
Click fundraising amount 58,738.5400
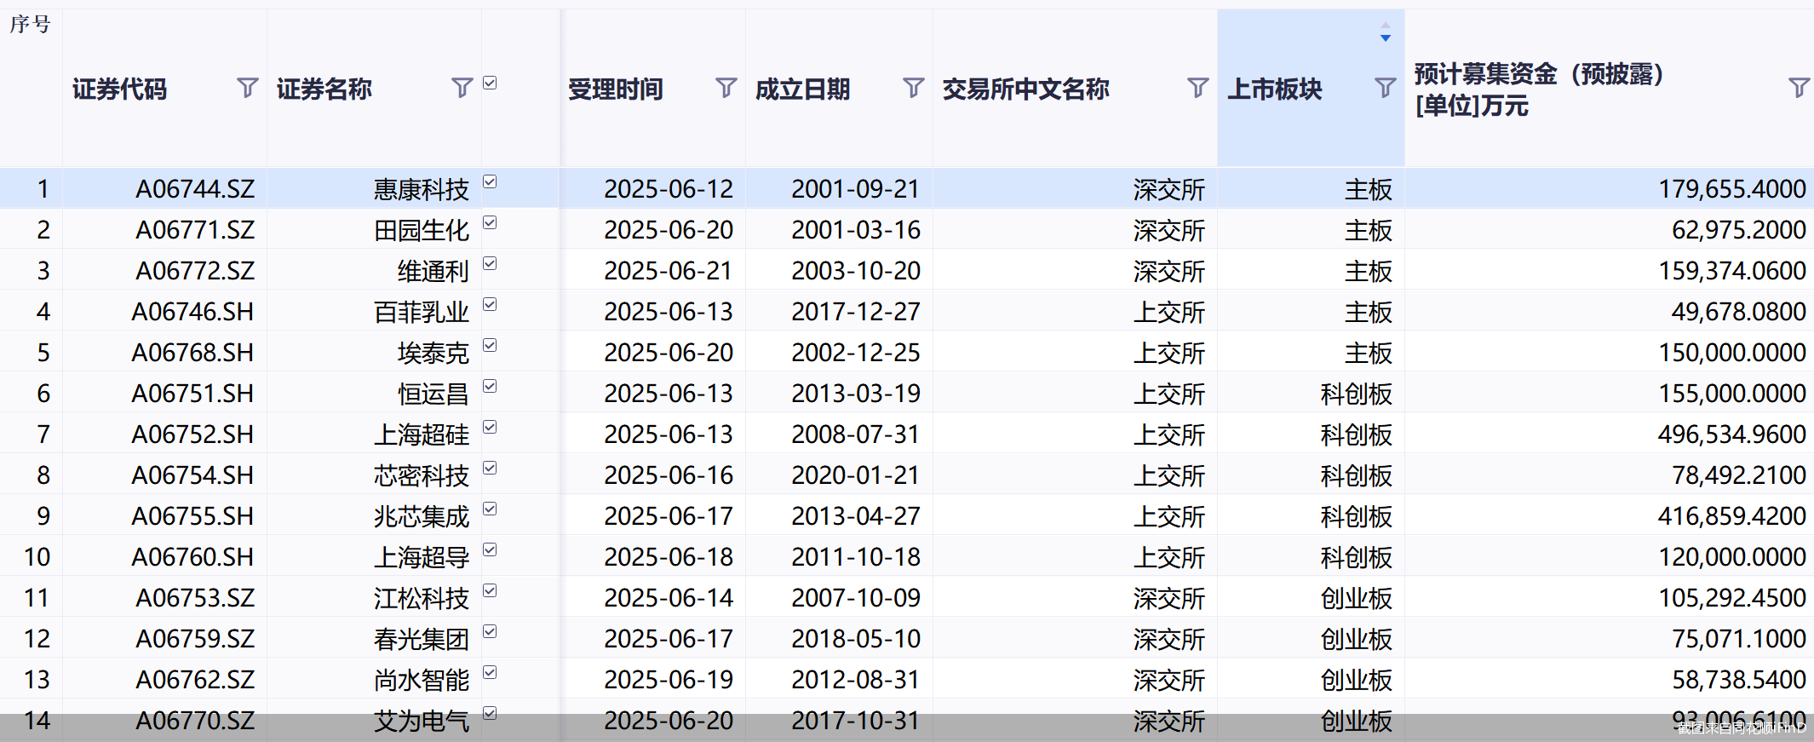tap(1739, 680)
